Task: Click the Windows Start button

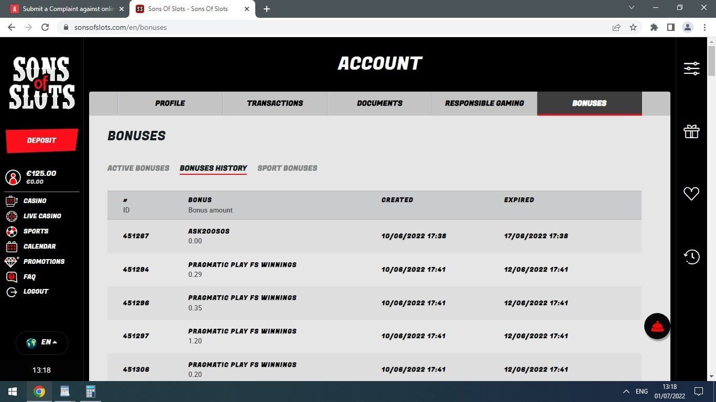Action: pyautogui.click(x=13, y=392)
